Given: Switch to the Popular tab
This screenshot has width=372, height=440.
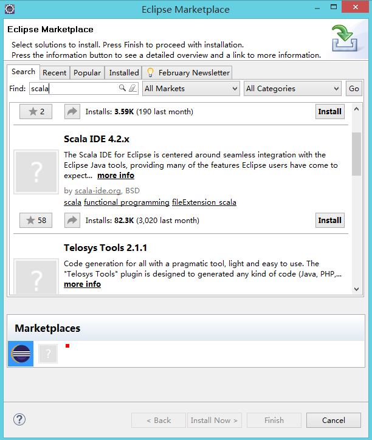Looking at the screenshot, I should click(x=87, y=73).
